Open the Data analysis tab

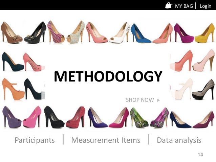coord(179,140)
